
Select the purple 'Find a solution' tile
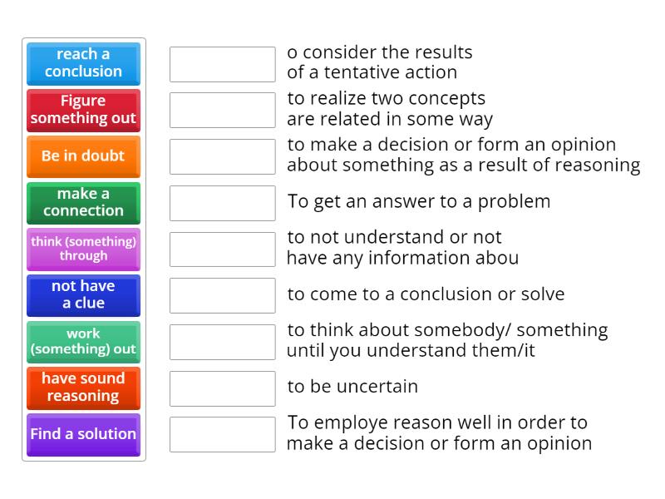[x=83, y=434]
